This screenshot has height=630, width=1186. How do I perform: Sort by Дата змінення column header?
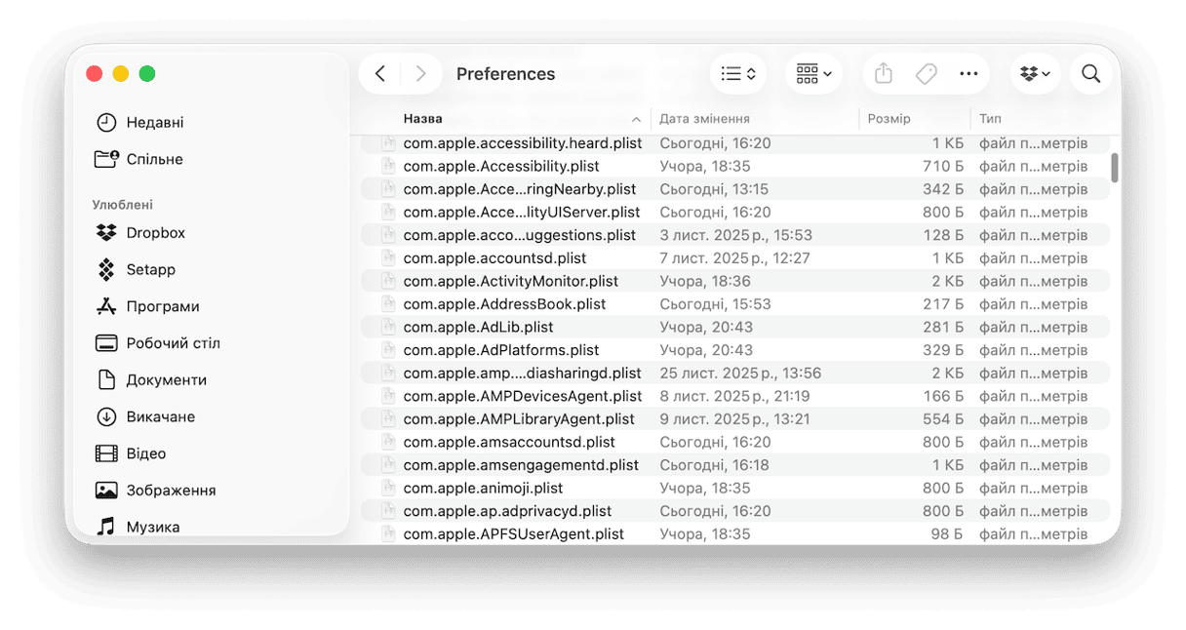pyautogui.click(x=704, y=119)
